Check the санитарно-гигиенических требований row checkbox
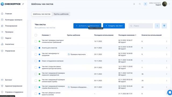Image resolution: width=172 pixels, height=97 pixels. [x=36, y=41]
